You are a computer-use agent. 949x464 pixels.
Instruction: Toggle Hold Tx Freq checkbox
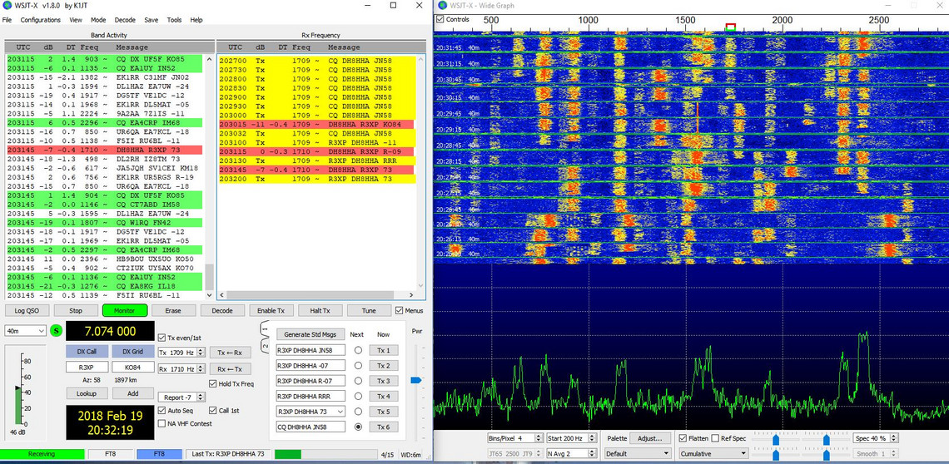(x=212, y=383)
